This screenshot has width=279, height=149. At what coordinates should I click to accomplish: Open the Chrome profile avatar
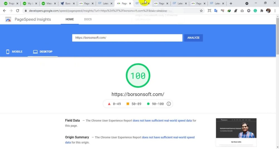268,11
